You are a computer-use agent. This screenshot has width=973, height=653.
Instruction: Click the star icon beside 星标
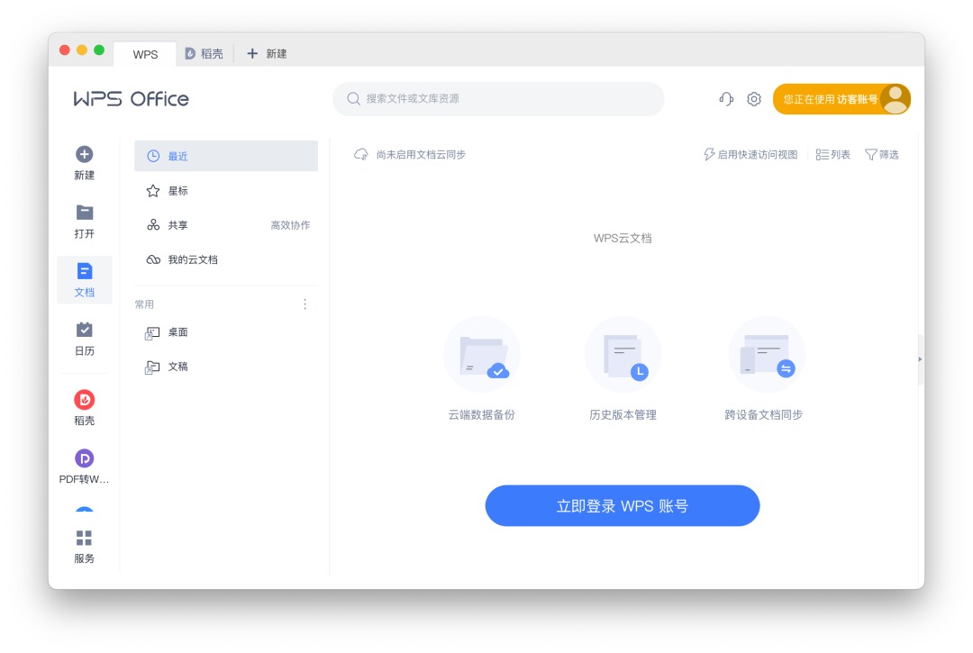point(153,190)
